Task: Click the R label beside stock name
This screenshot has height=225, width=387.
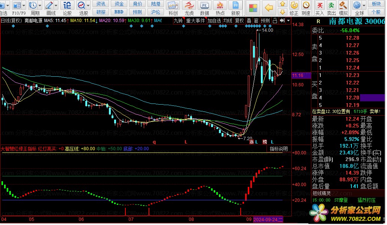Action: tap(319, 22)
